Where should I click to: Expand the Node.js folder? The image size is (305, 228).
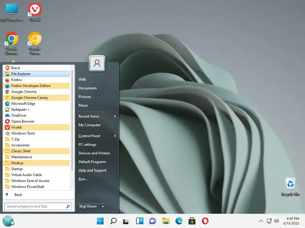click(36, 163)
